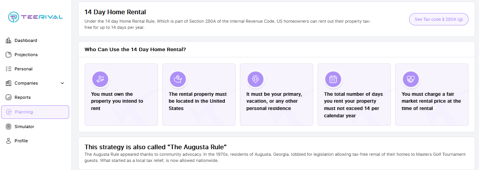Click the residence location pin icon
The image size is (479, 170).
pyautogui.click(x=255, y=79)
